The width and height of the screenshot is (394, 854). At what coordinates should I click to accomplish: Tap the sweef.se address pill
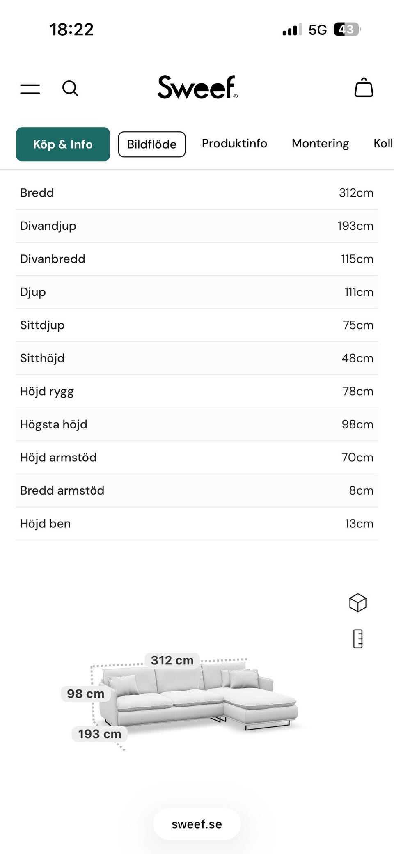click(197, 824)
